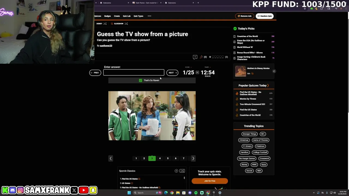Select the Pokémon topic tag
The height and width of the screenshot is (196, 349).
coord(260,146)
